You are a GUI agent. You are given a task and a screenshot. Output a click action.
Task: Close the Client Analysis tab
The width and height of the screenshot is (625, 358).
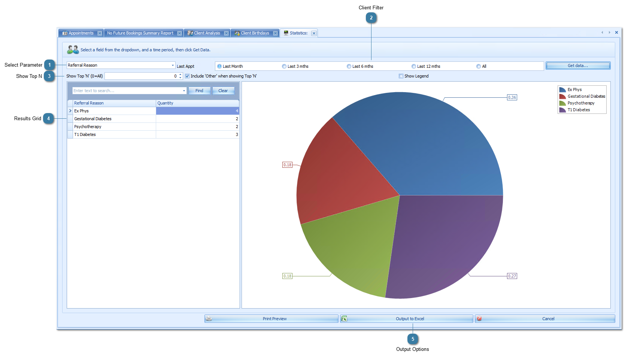pyautogui.click(x=226, y=33)
